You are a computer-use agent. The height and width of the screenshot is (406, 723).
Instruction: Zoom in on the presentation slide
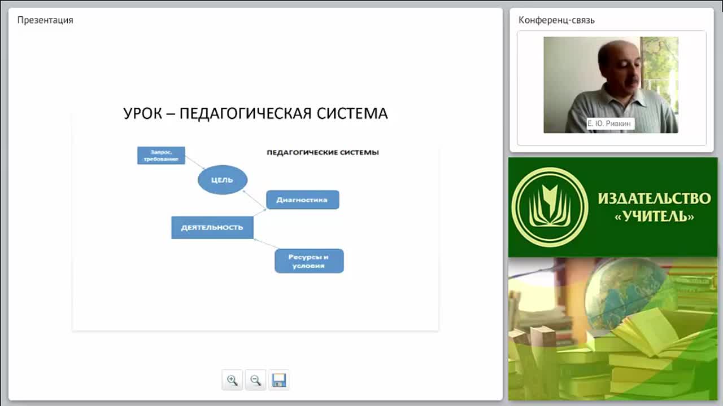click(x=232, y=380)
